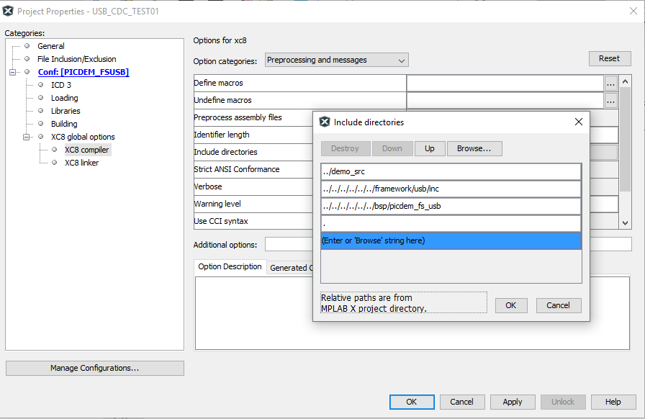Confirm Include directories dialog with OK

pos(511,305)
